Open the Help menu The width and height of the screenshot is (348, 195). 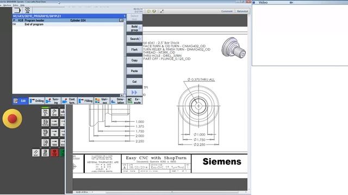(22, 5)
